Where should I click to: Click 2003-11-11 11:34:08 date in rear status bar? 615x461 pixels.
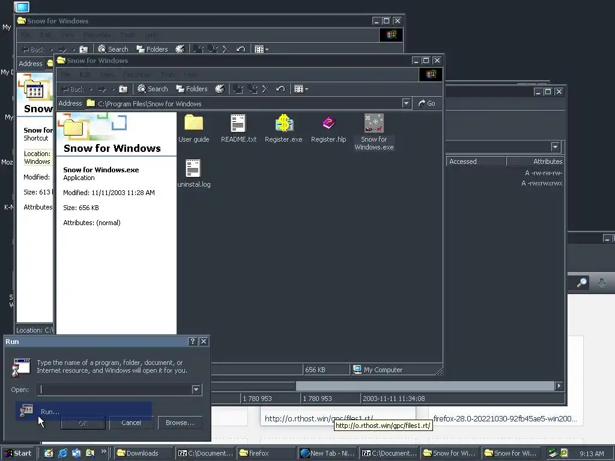tap(394, 399)
